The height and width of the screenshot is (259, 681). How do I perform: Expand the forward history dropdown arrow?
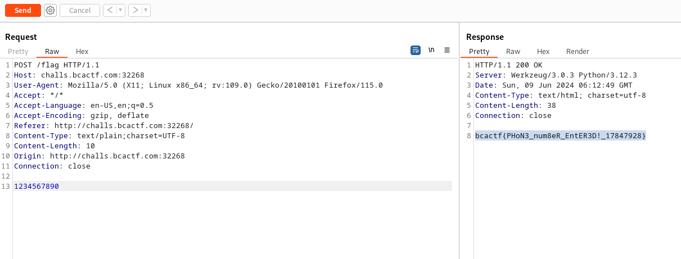[146, 10]
